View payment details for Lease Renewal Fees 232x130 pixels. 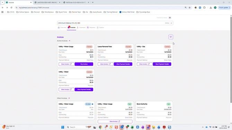point(123,64)
